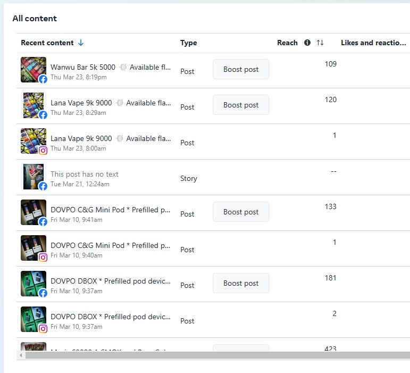410x373 pixels.
Task: Open the Reach info tooltip icon
Action: pos(307,43)
